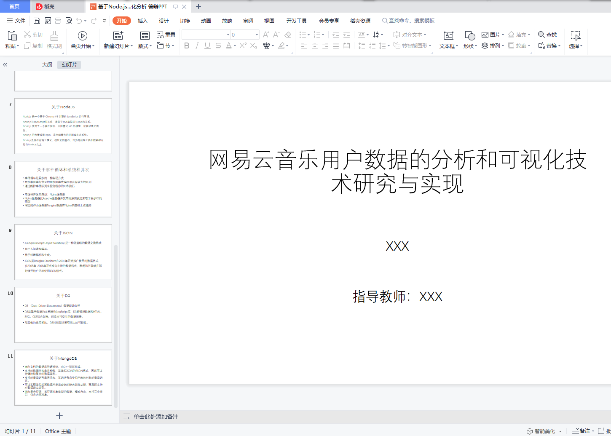Decrease font size with A- icon
This screenshot has width=611, height=436.
(x=276, y=35)
